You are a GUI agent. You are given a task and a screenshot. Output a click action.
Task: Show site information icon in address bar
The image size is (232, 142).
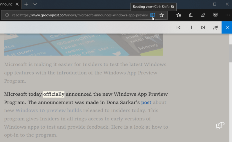coord(7,15)
